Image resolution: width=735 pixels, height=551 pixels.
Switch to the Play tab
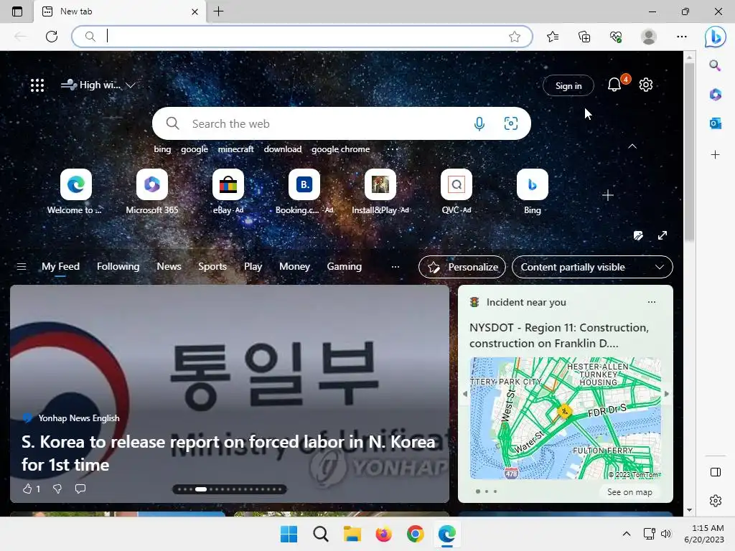click(253, 267)
